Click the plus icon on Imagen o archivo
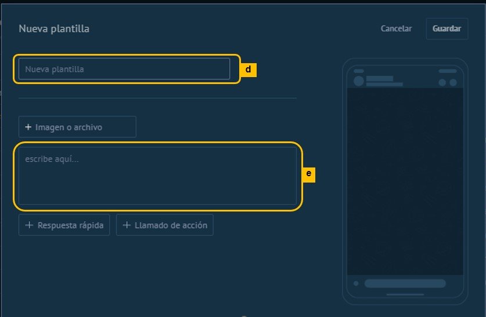Viewport: 486px width, 317px height. tap(28, 127)
